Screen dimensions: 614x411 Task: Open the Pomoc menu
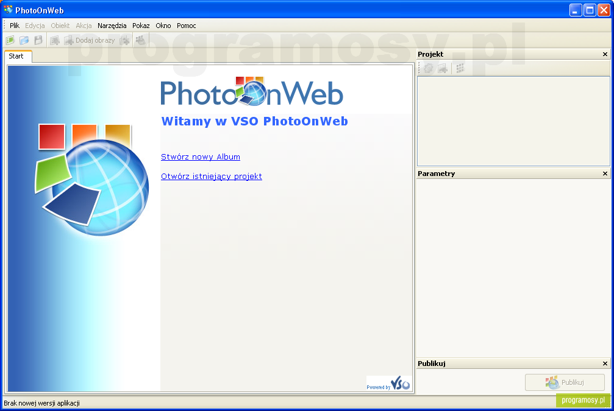[x=187, y=26]
